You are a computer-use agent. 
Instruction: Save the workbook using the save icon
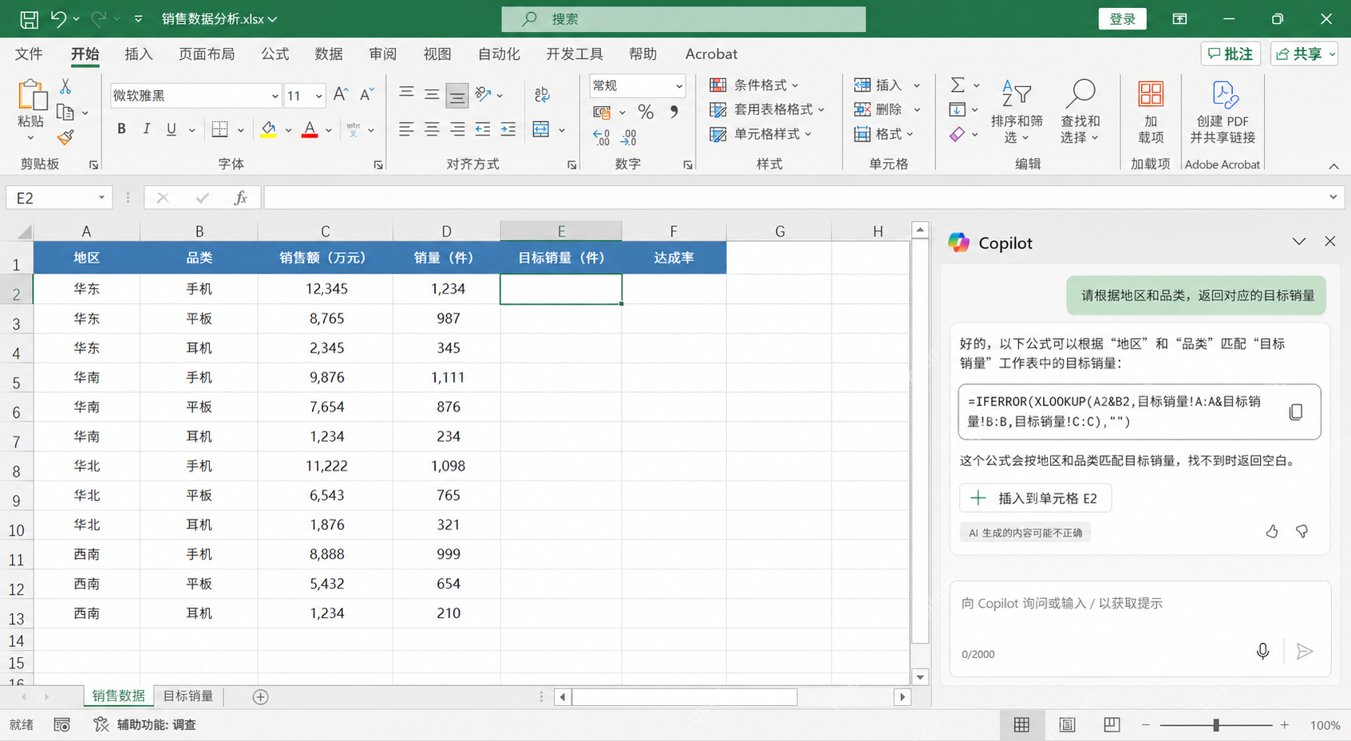coord(29,19)
